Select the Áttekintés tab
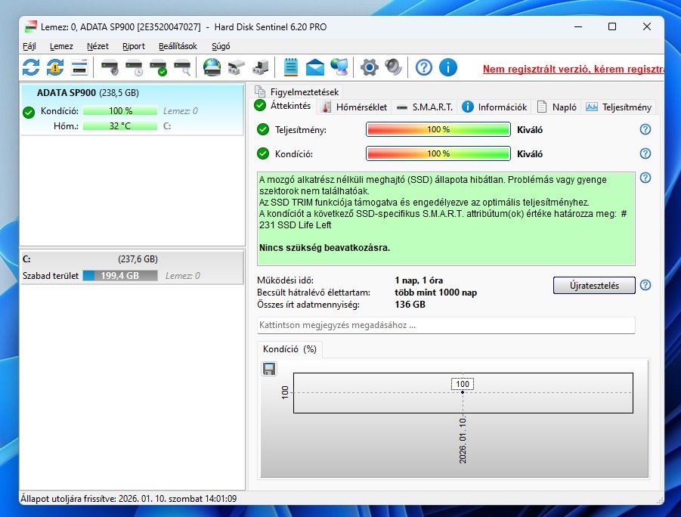Image resolution: width=681 pixels, height=517 pixels. pos(283,106)
